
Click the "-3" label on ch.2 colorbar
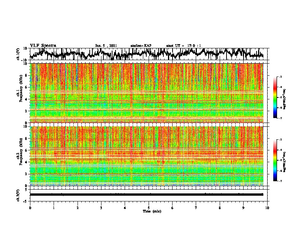(x=280, y=140)
